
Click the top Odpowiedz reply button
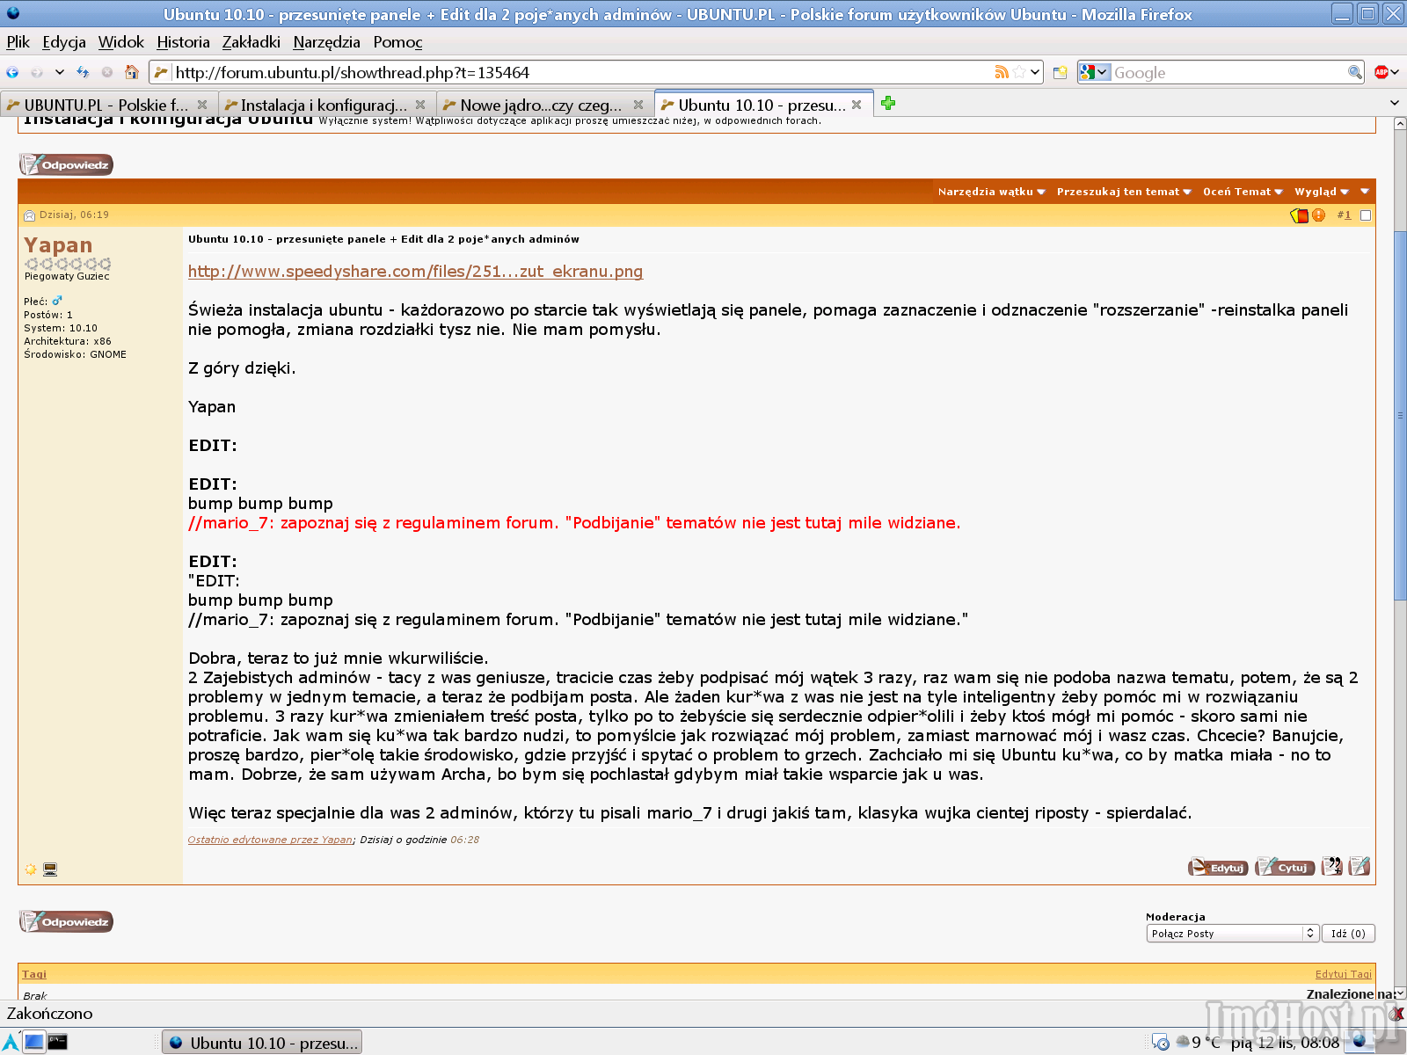pyautogui.click(x=67, y=164)
